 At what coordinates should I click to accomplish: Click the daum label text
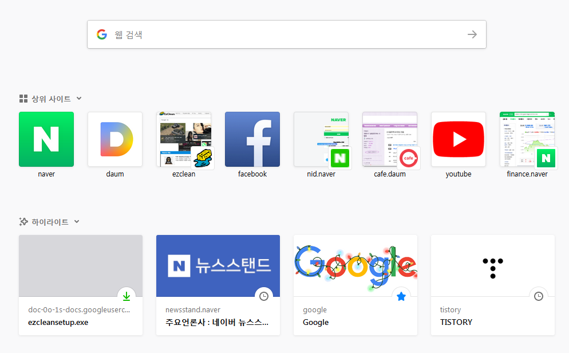[x=115, y=174]
